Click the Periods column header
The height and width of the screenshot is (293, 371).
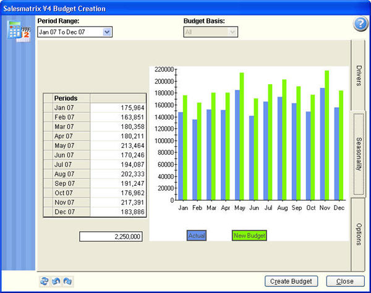click(67, 98)
